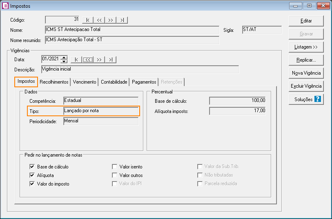Increase the Data field with up arrow
The image size is (332, 219).
coord(64,58)
